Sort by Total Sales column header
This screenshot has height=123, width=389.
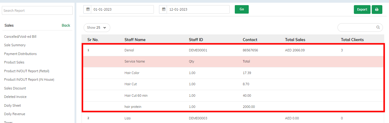pyautogui.click(x=295, y=40)
